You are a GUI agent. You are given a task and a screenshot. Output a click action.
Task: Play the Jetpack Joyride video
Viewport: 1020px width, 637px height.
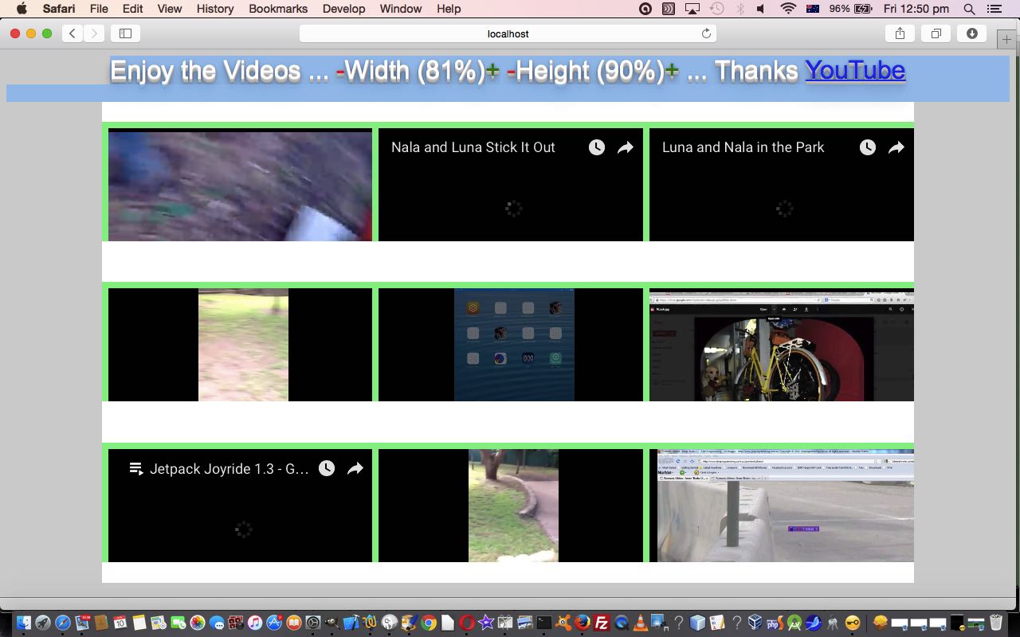[x=240, y=506]
